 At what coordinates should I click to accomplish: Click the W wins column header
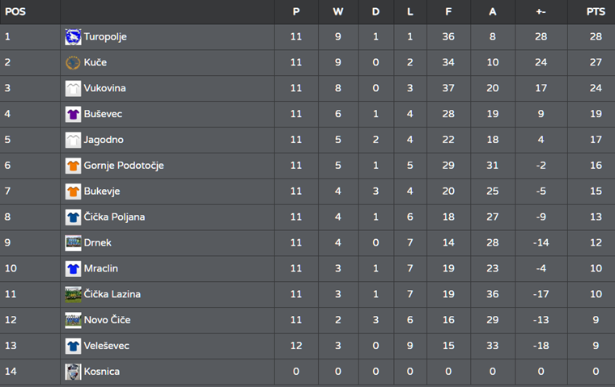point(337,12)
